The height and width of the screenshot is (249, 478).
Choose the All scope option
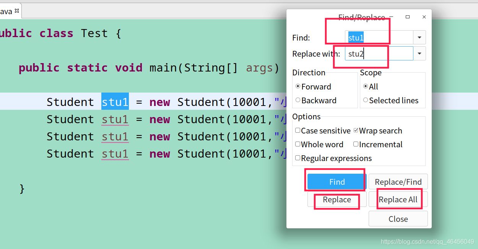pyautogui.click(x=366, y=86)
